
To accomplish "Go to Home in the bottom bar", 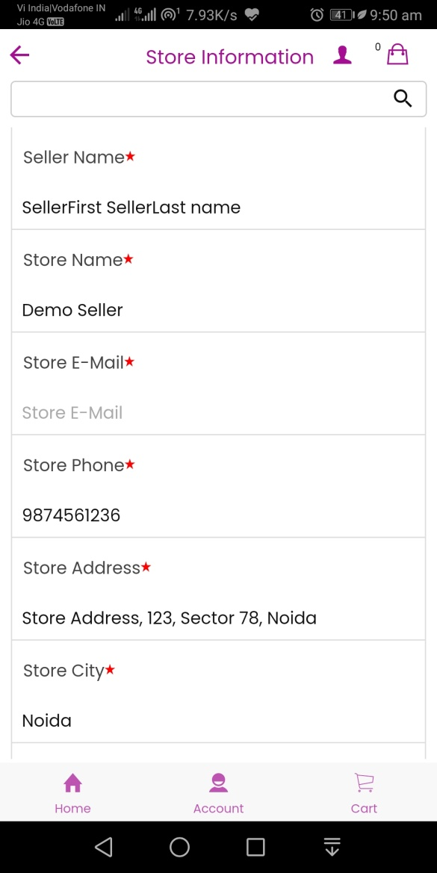I will coord(73,793).
